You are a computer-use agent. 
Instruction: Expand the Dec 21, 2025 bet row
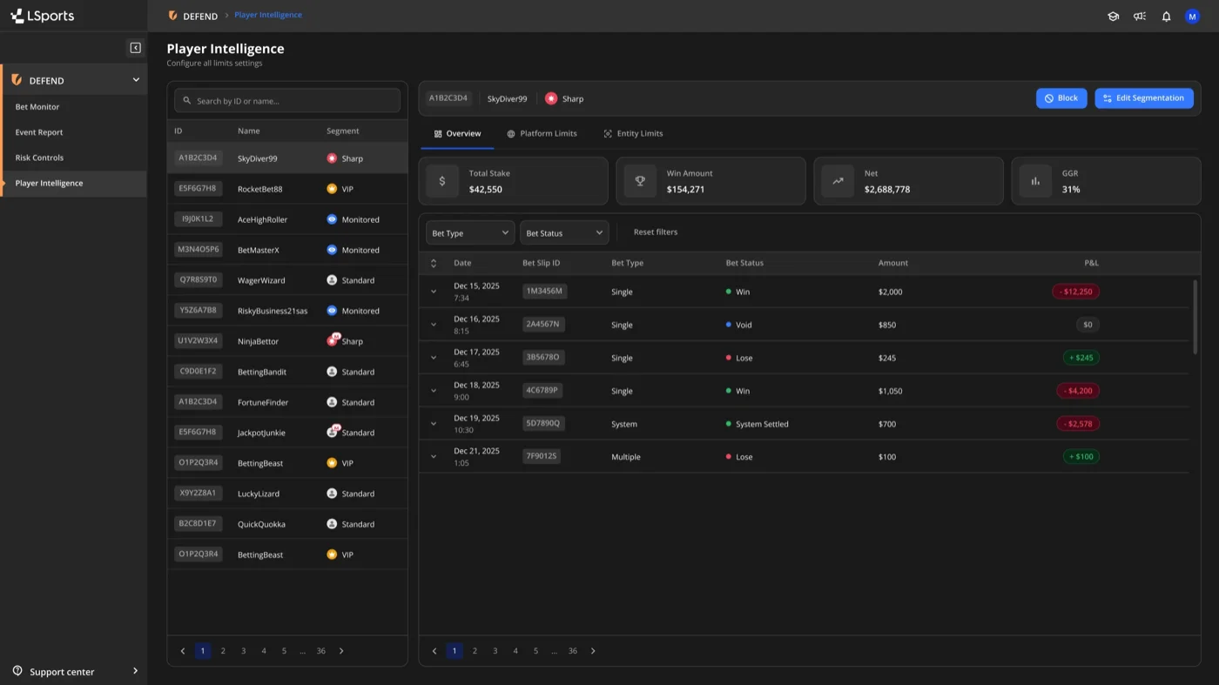pyautogui.click(x=434, y=456)
